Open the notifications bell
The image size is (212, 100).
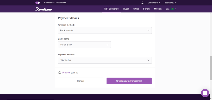(x=142, y=3)
